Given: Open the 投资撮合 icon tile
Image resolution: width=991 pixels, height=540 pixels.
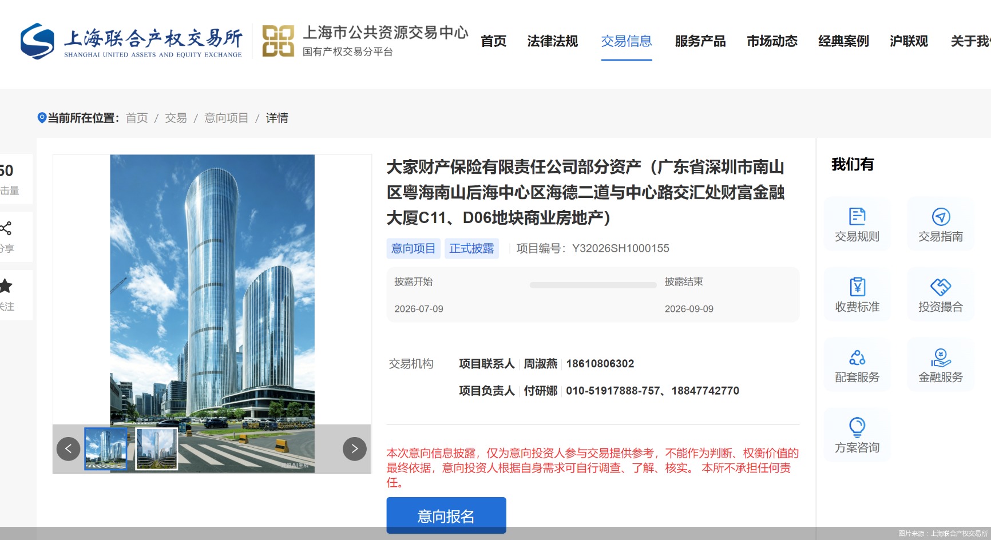Looking at the screenshot, I should 941,295.
